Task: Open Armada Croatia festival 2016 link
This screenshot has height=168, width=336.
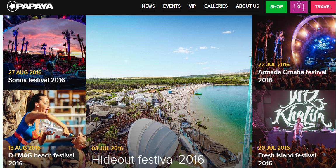Action: coord(292,76)
